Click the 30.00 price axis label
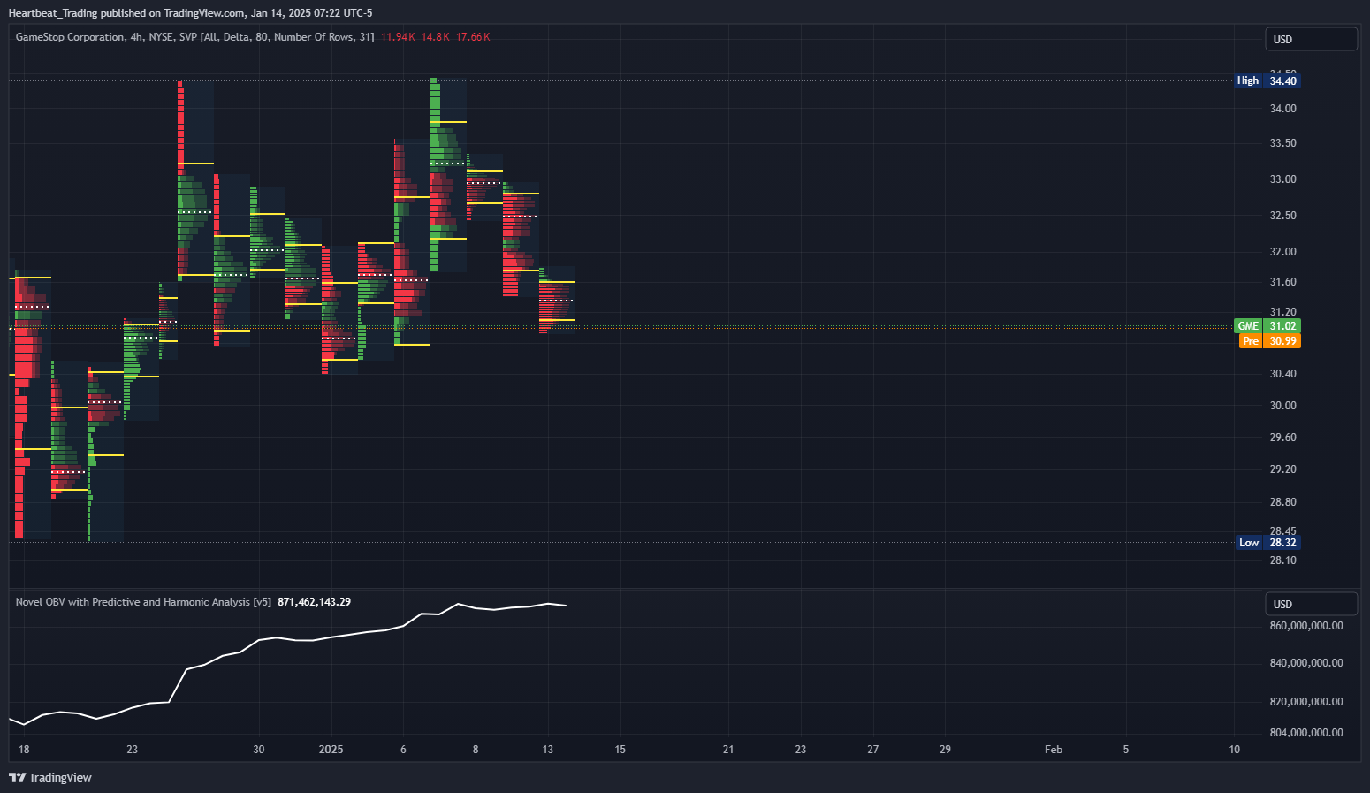Image resolution: width=1370 pixels, height=793 pixels. point(1283,406)
